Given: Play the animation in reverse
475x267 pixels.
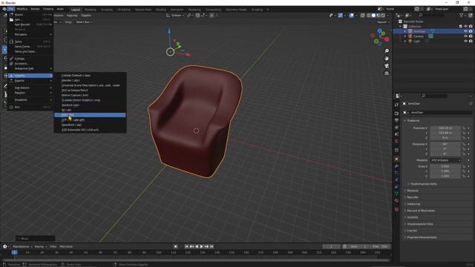Looking at the screenshot, I should pyautogui.click(x=197, y=246).
